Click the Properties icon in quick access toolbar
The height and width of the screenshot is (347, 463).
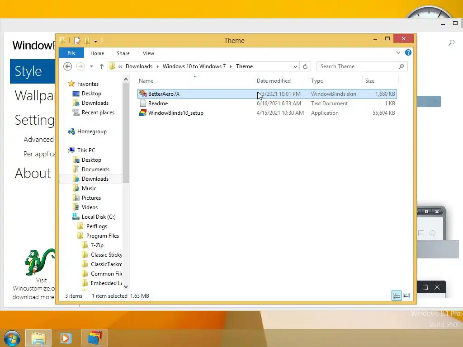click(77, 40)
